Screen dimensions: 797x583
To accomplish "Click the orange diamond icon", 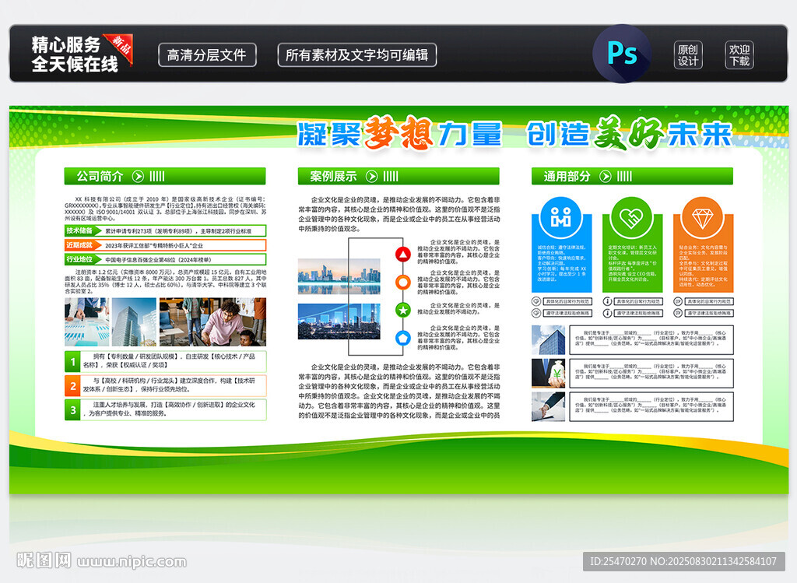I will pos(703,217).
